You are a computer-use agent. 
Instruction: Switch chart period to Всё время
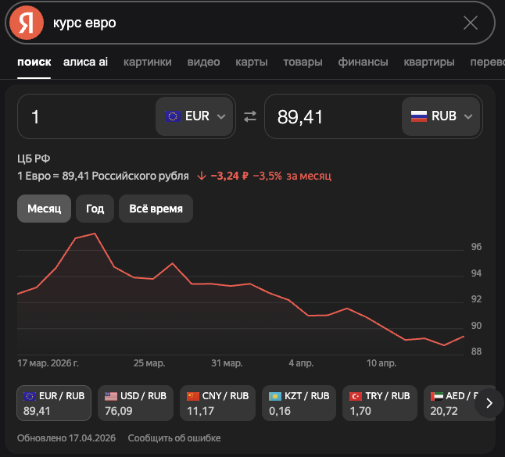[156, 209]
